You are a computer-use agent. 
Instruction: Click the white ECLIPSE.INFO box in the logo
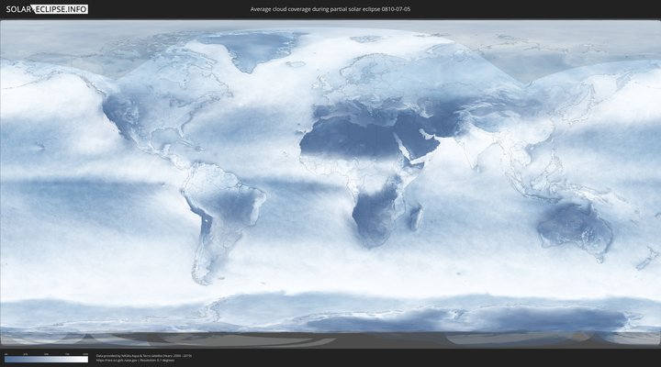(62, 8)
